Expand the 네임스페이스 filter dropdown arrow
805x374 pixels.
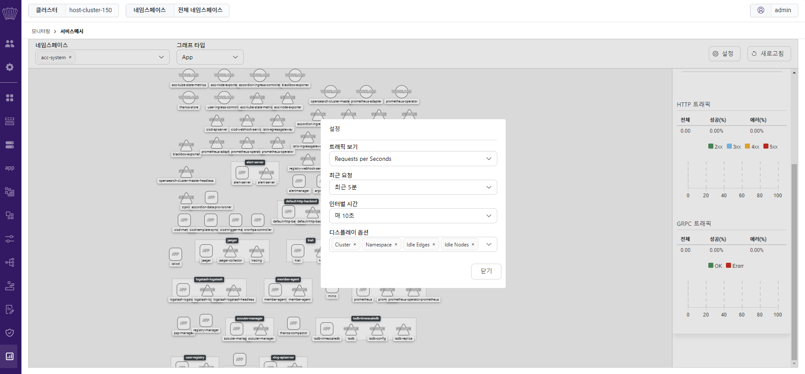[161, 57]
